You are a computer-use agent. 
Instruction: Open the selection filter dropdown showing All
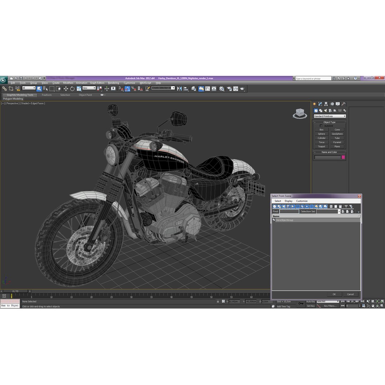pyautogui.click(x=29, y=88)
